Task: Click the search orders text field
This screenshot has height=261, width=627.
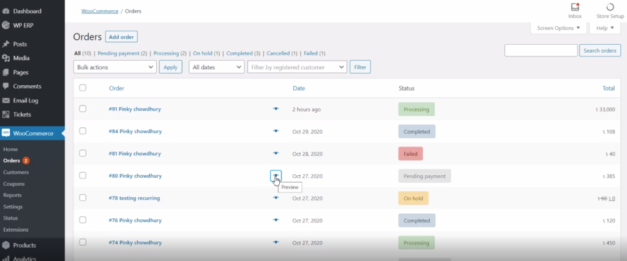Action: [541, 50]
